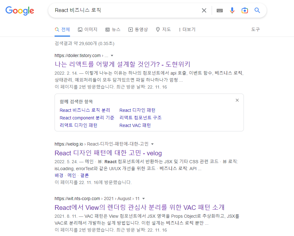The height and width of the screenshot is (236, 294).
Task: Click related search 'React 비즈니스 로직 분리'
Action: click(85, 110)
